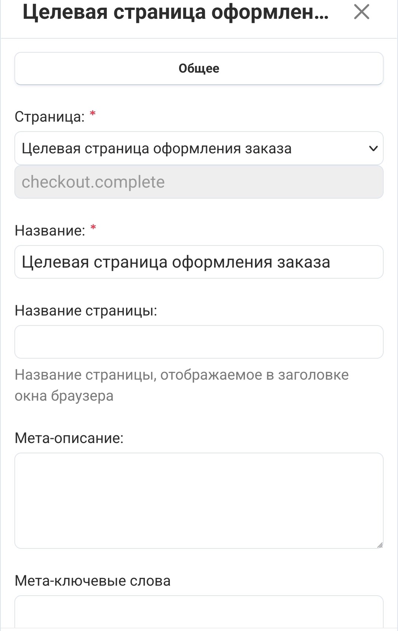Click the Страница: field label

tap(49, 117)
